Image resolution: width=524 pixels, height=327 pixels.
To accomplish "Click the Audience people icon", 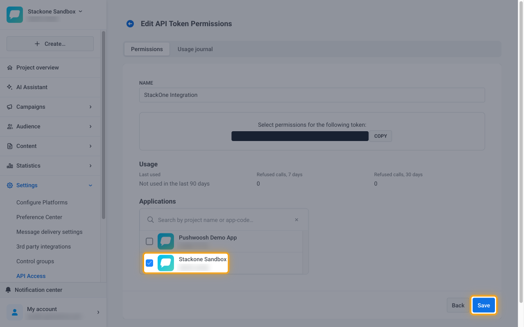I will point(10,126).
